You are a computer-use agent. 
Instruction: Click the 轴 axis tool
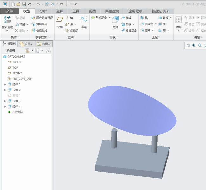70,18
